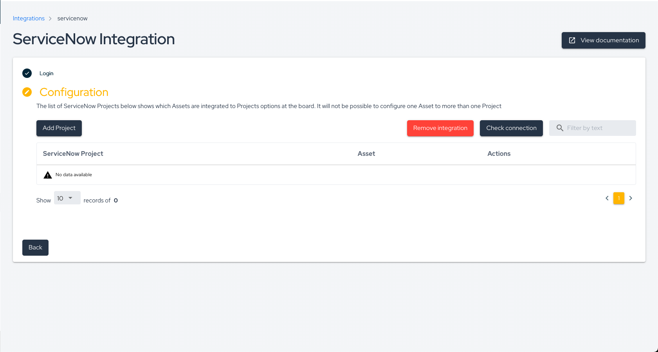Image resolution: width=658 pixels, height=352 pixels.
Task: Select the Login step label
Action: pyautogui.click(x=46, y=73)
